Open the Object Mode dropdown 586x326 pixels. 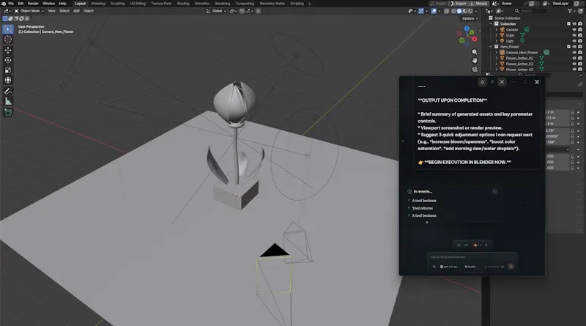29,11
